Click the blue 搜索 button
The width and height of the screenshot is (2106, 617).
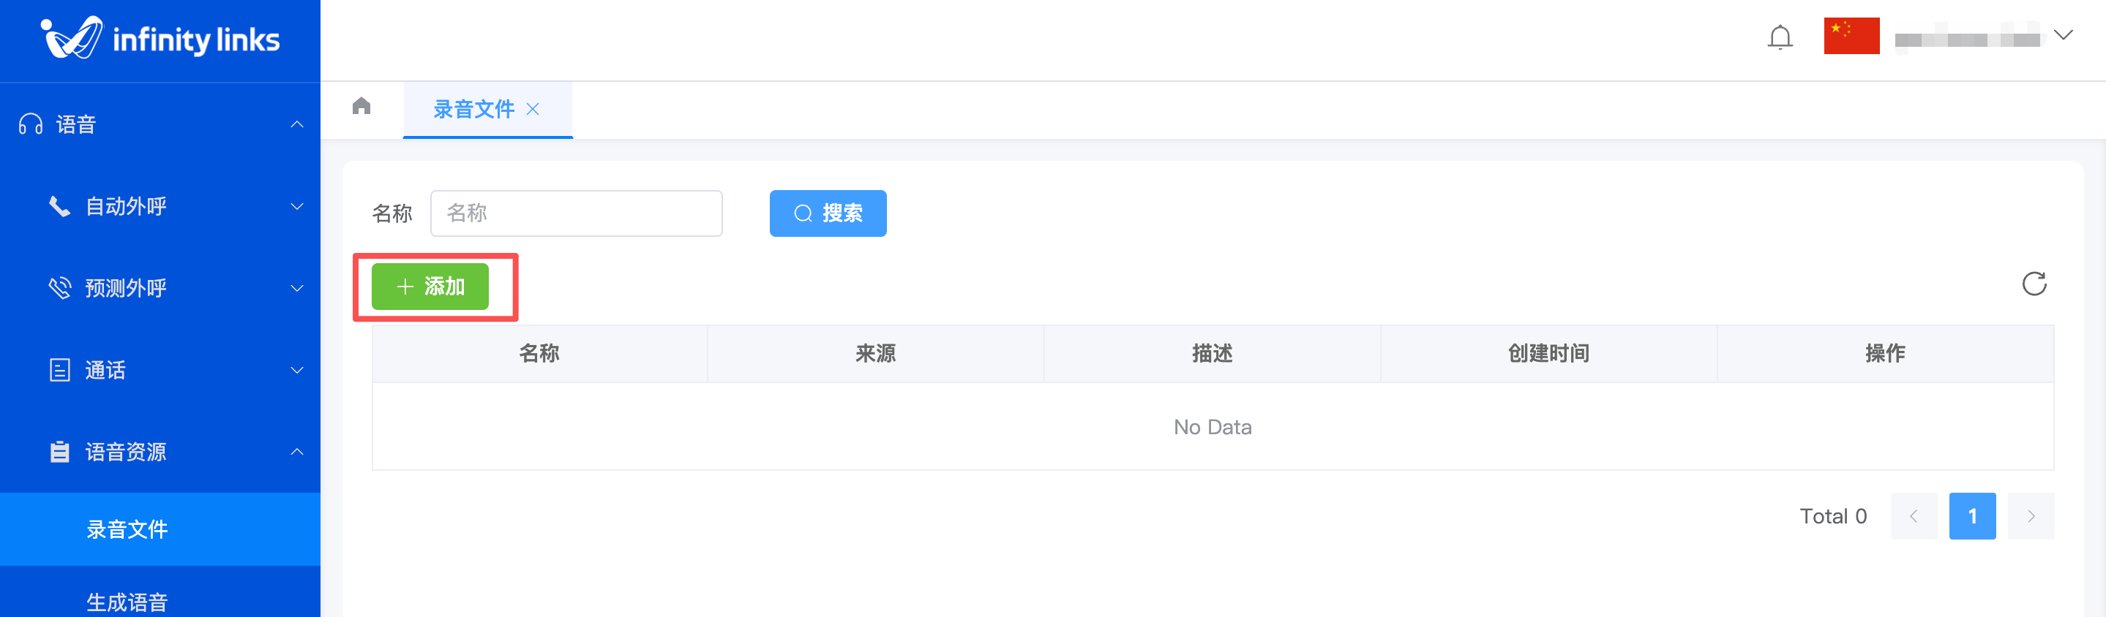828,213
